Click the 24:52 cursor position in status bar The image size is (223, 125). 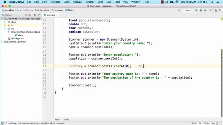pos(193,123)
